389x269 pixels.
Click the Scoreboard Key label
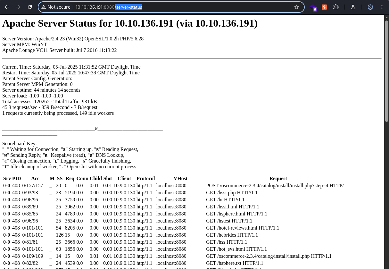click(x=20, y=144)
